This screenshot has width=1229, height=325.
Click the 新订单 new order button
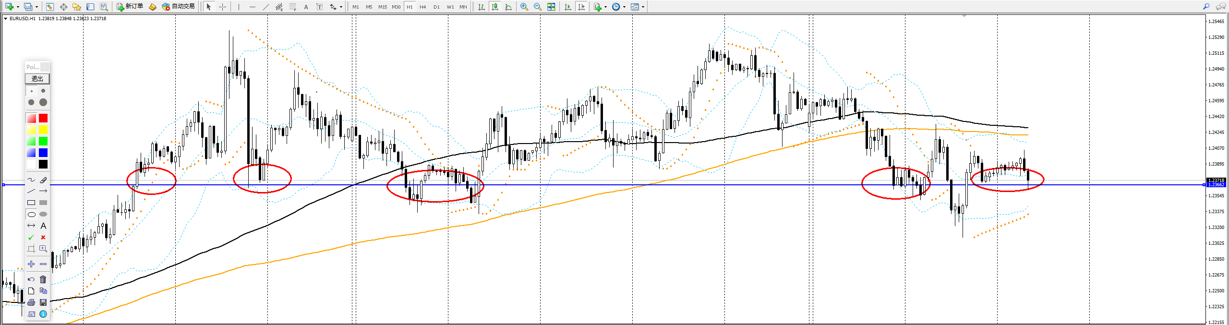130,7
